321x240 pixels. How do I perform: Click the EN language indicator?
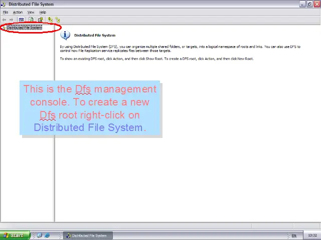click(x=294, y=235)
